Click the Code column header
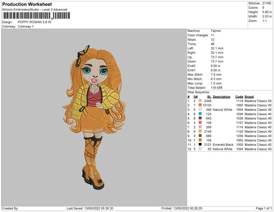Viewport: 274px width, 212px height. pyautogui.click(x=239, y=97)
